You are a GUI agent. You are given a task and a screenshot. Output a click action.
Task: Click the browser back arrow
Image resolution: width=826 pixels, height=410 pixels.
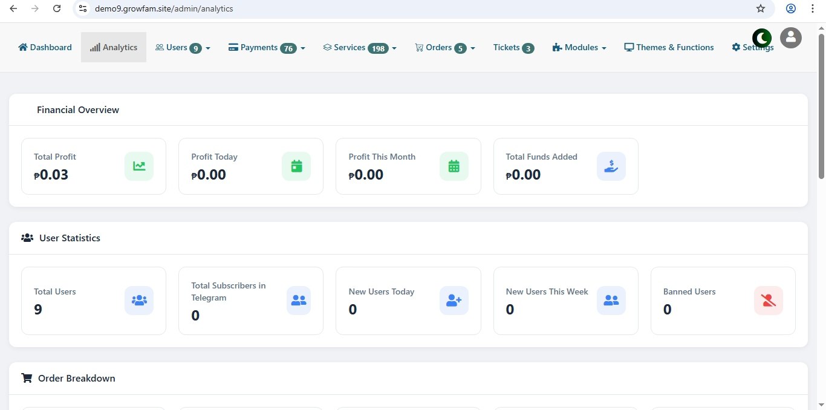(x=13, y=8)
